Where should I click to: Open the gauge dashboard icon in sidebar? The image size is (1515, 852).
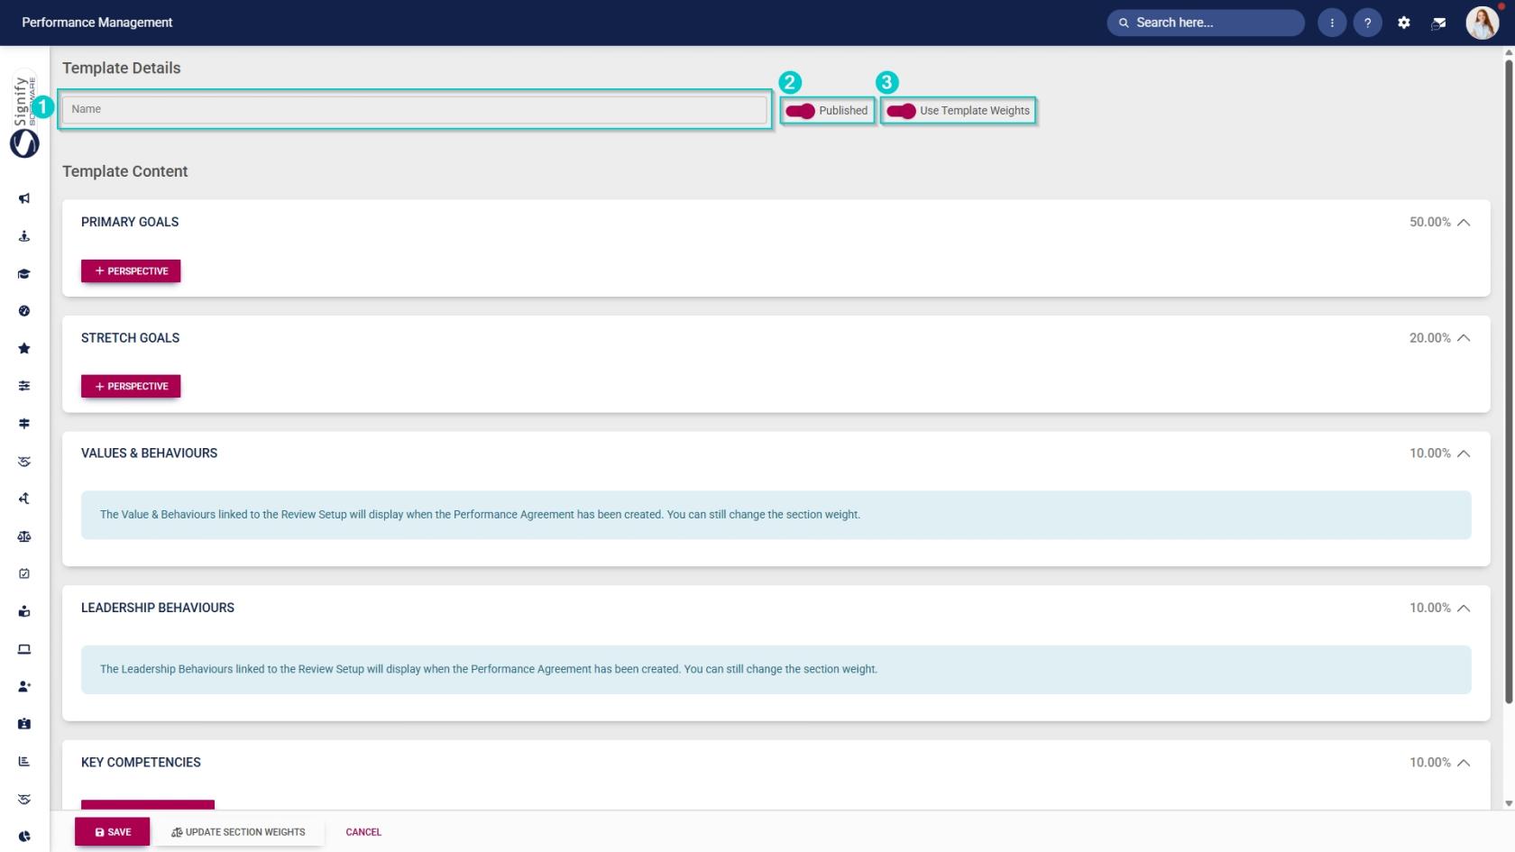click(24, 311)
